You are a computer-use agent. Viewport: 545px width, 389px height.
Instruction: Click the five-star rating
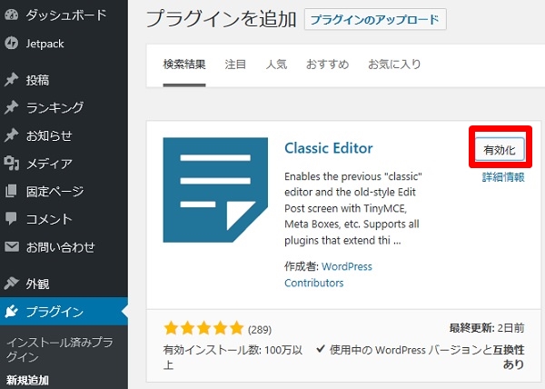click(203, 328)
